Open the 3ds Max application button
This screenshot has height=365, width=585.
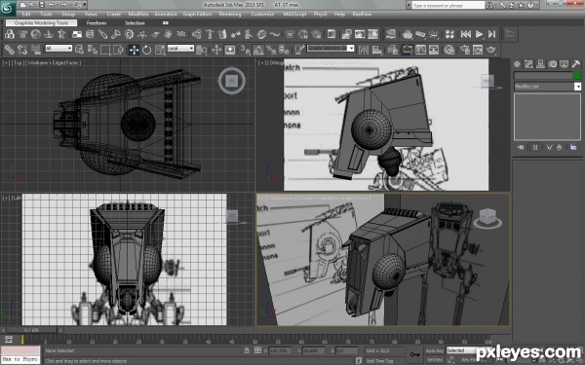pyautogui.click(x=8, y=8)
